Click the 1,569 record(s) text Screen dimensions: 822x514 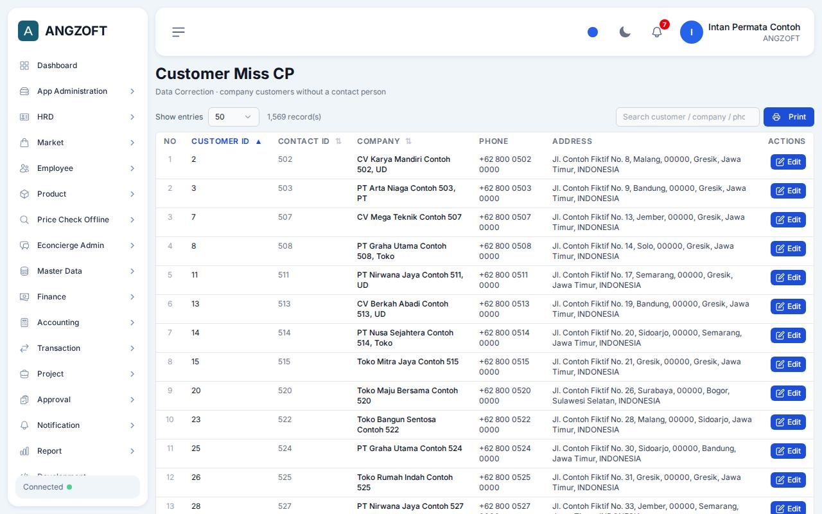(x=294, y=117)
